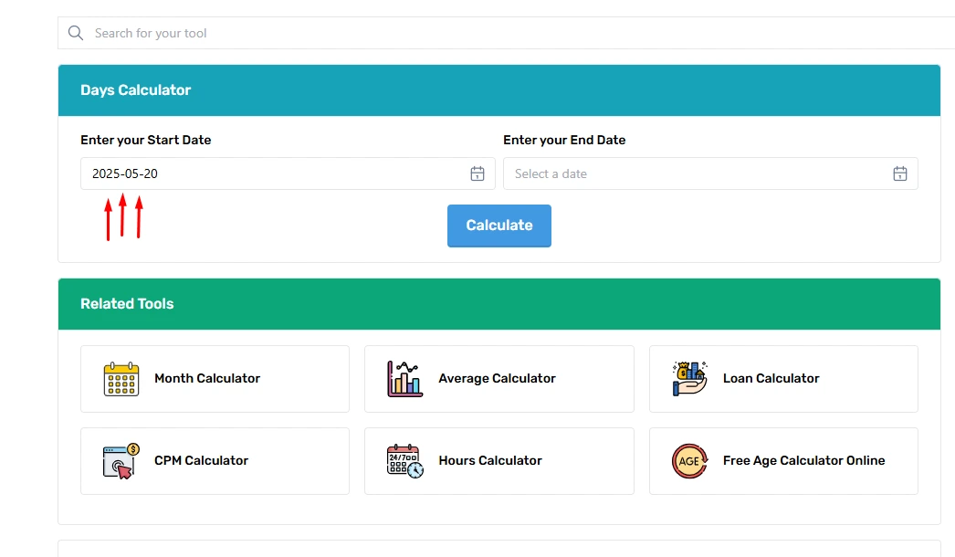This screenshot has width=955, height=557.
Task: Open the End Date calendar picker icon
Action: (900, 173)
